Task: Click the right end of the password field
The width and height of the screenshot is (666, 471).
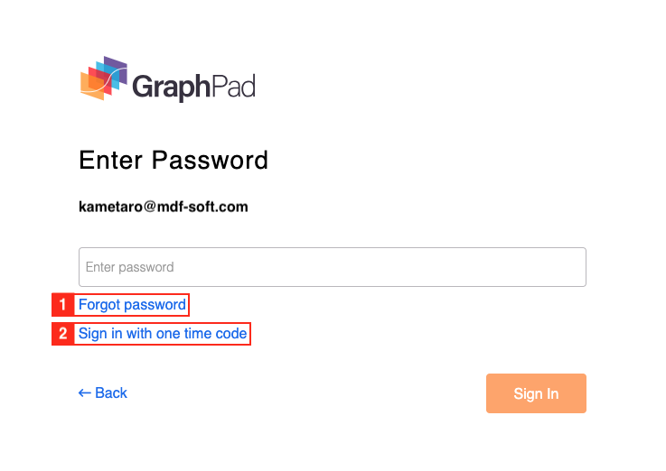Action: tap(574, 267)
